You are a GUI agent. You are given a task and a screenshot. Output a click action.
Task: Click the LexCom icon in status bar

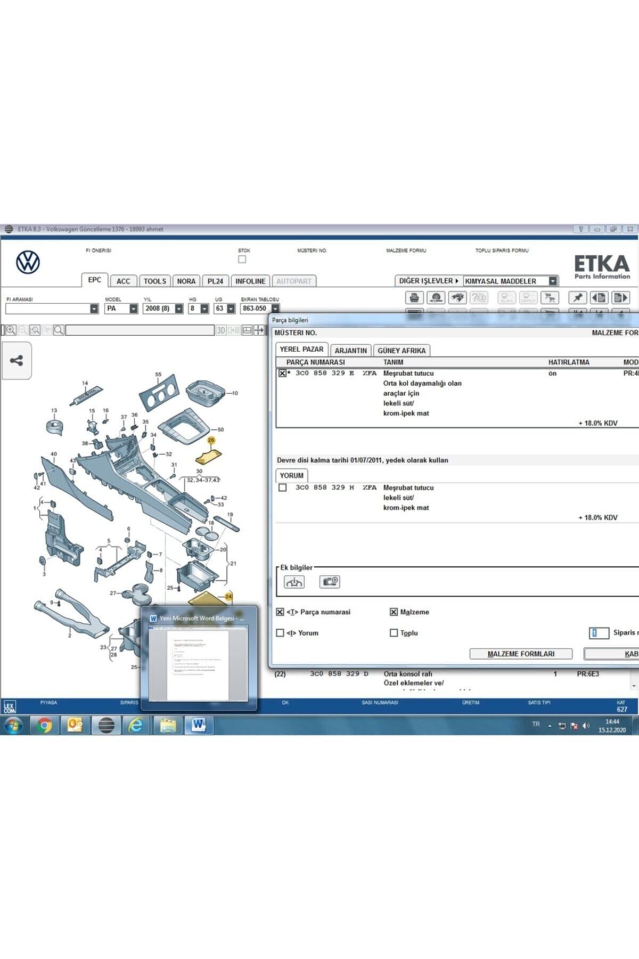pos(10,706)
